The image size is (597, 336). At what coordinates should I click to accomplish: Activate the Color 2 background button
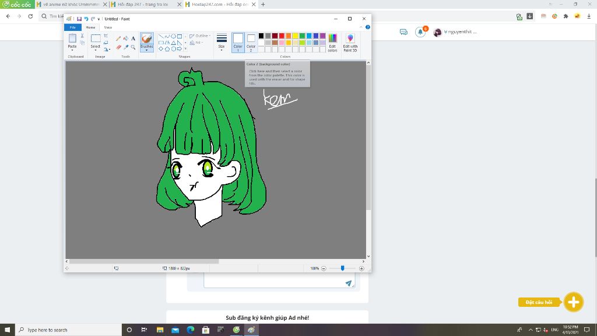pyautogui.click(x=251, y=42)
